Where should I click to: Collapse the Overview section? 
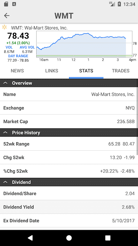coord(5,83)
